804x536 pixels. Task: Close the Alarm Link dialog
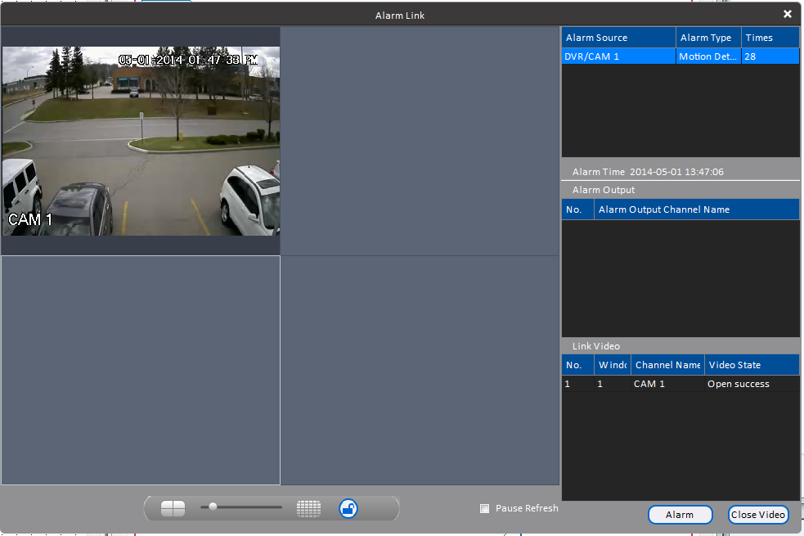click(788, 15)
